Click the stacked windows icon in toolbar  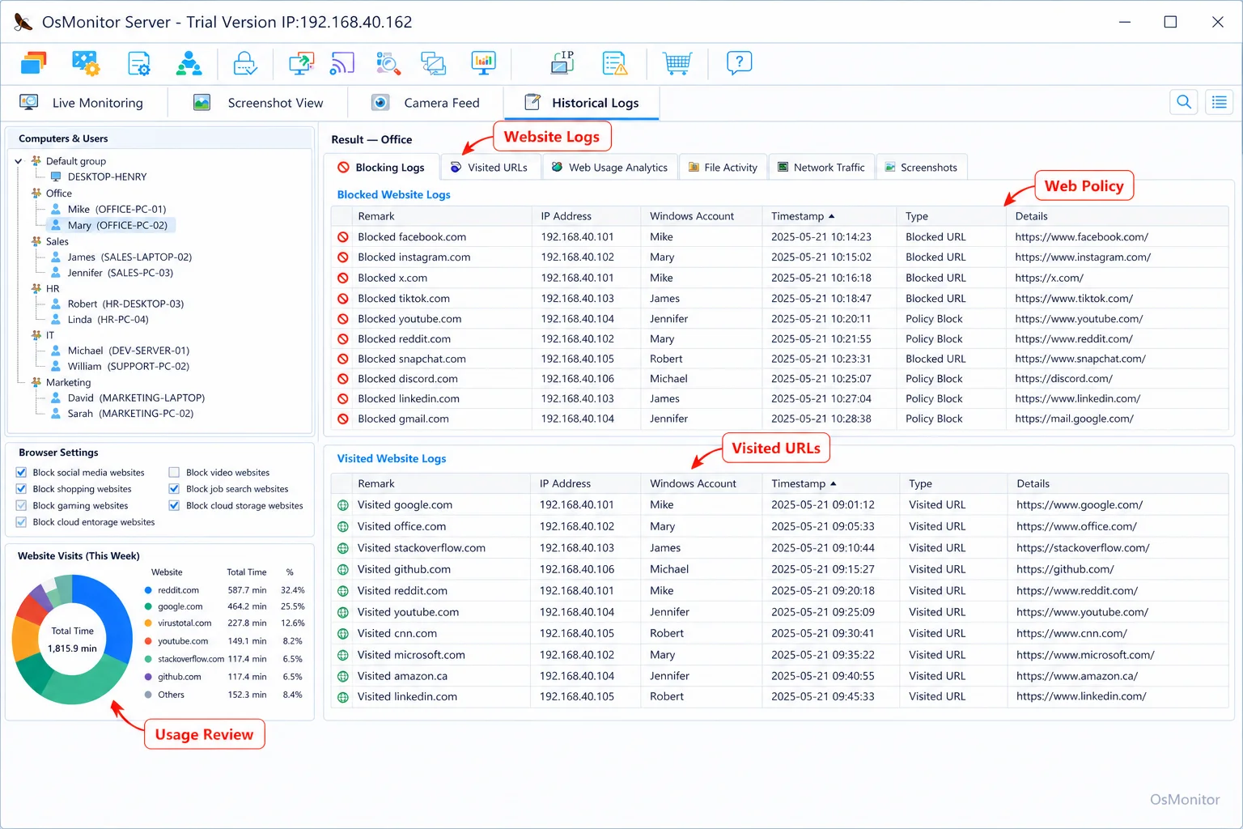pyautogui.click(x=33, y=63)
